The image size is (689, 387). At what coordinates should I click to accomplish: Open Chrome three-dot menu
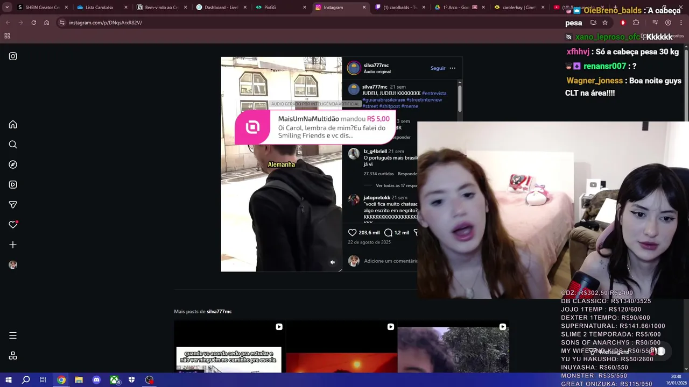(681, 23)
